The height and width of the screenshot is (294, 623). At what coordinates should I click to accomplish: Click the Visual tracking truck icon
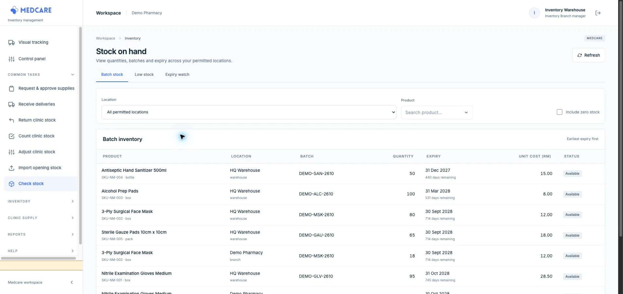[11, 42]
